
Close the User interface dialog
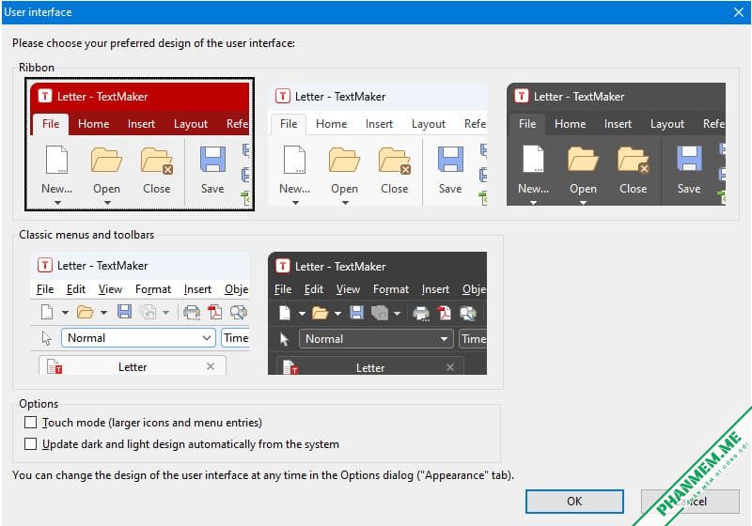pyautogui.click(x=739, y=12)
